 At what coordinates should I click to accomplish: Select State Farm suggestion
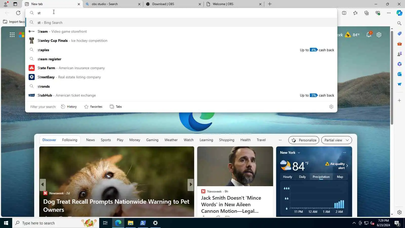tap(181, 68)
